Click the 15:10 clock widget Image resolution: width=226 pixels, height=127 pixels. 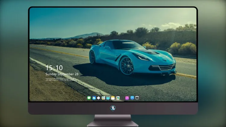(54, 68)
